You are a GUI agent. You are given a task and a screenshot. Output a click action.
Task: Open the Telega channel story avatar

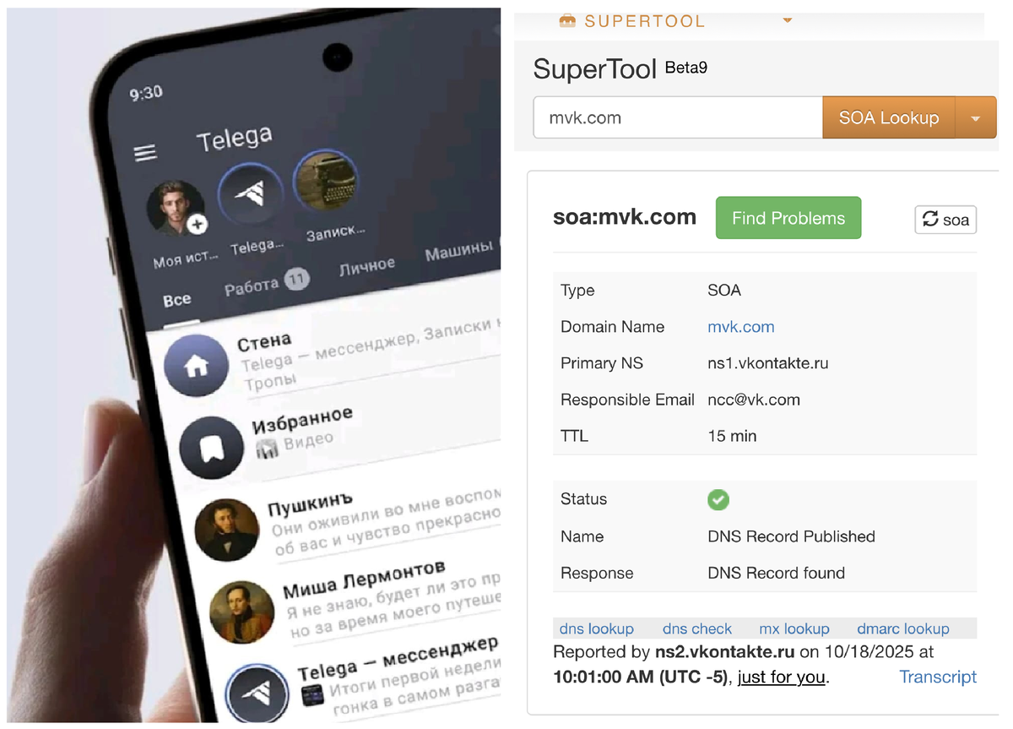coord(249,196)
